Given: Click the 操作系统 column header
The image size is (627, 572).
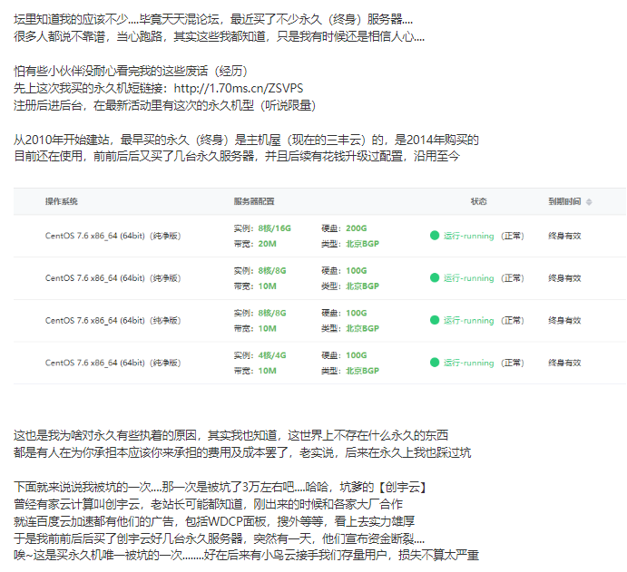Looking at the screenshot, I should click(62, 201).
